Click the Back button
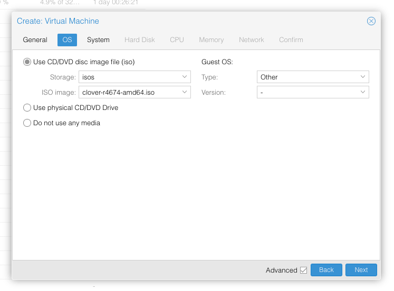Screen dimensions: 394x291 coord(326,270)
